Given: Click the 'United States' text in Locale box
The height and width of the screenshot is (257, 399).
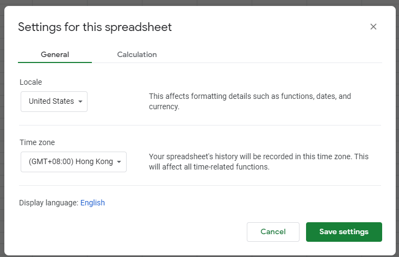Looking at the screenshot, I should pyautogui.click(x=51, y=101).
